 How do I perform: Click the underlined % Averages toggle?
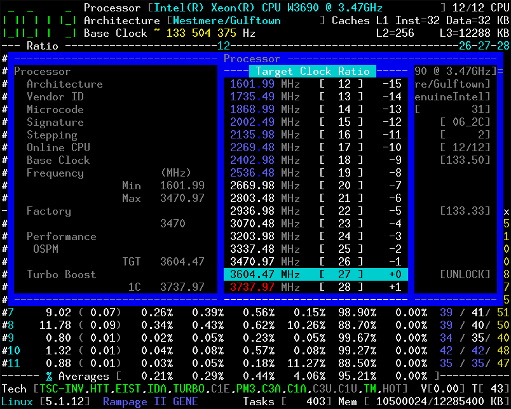pos(49,377)
